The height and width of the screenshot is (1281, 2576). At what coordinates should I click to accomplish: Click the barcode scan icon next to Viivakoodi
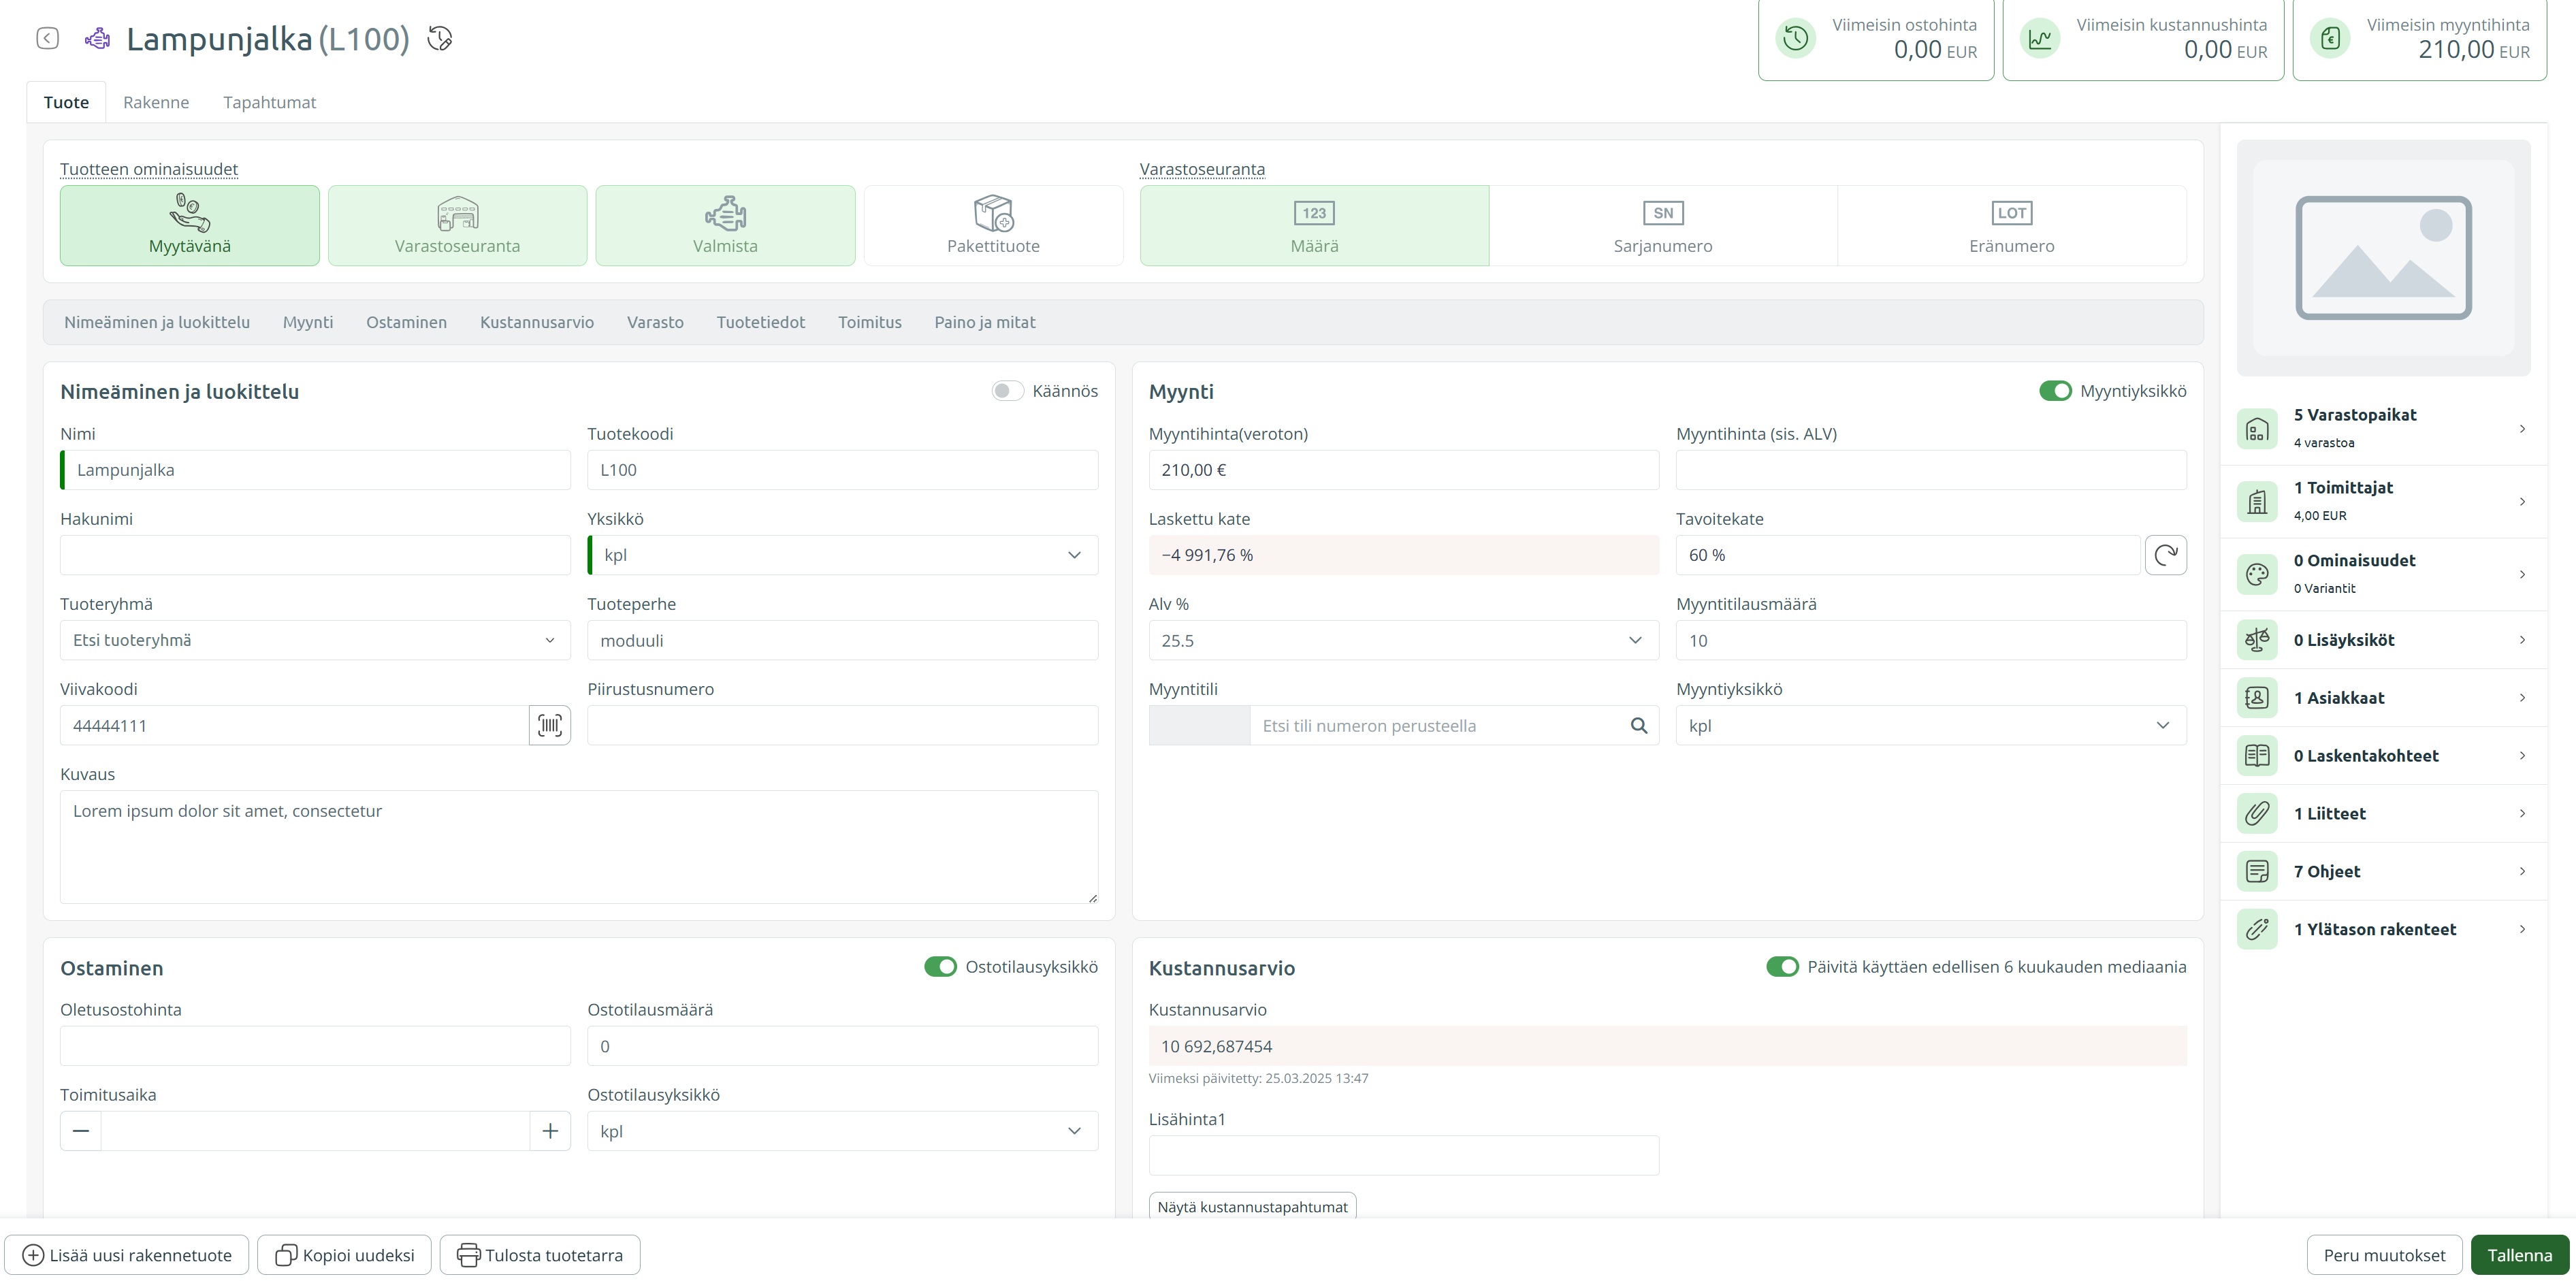(x=550, y=725)
